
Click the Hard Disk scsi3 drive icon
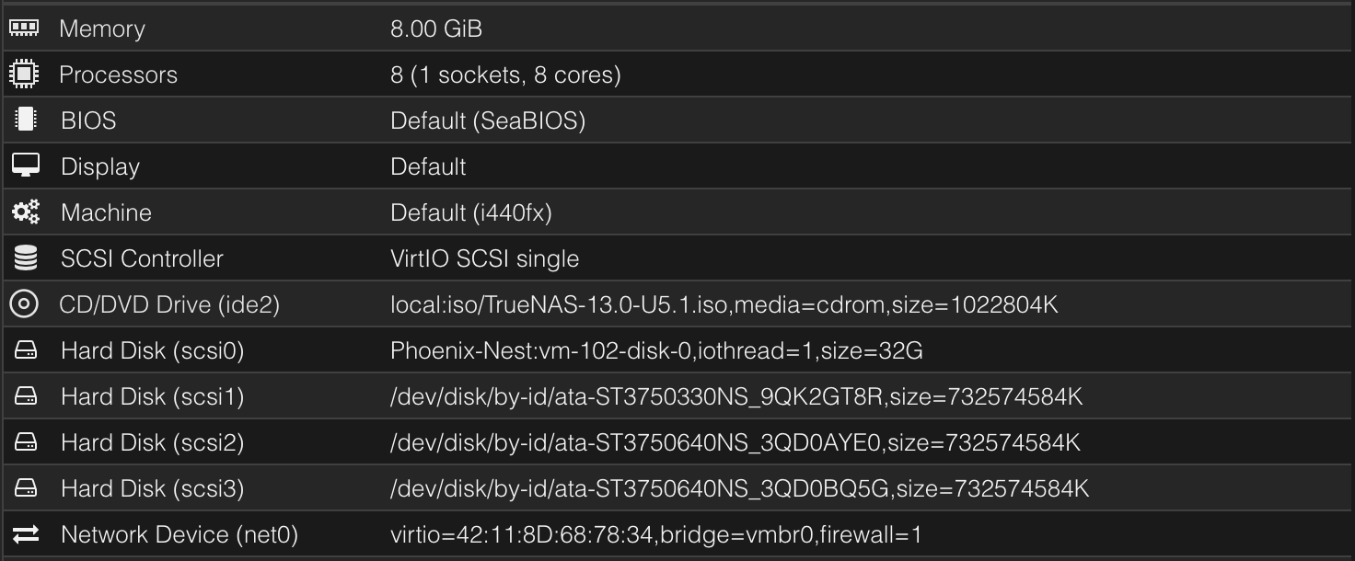tap(24, 487)
